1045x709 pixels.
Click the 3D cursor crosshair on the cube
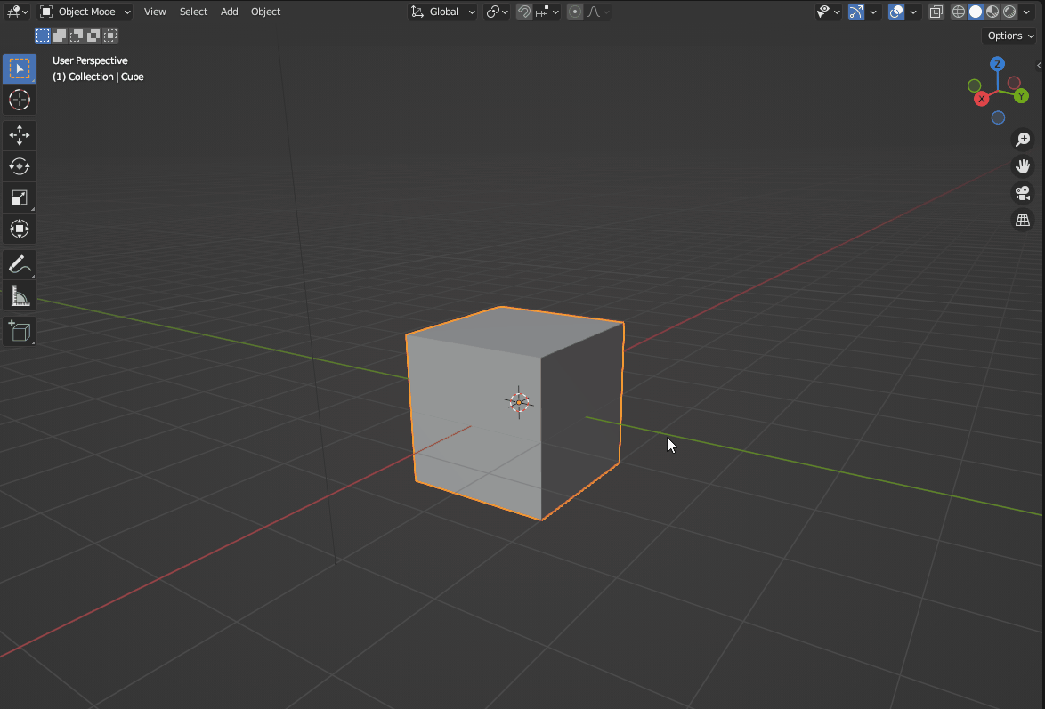(x=519, y=402)
